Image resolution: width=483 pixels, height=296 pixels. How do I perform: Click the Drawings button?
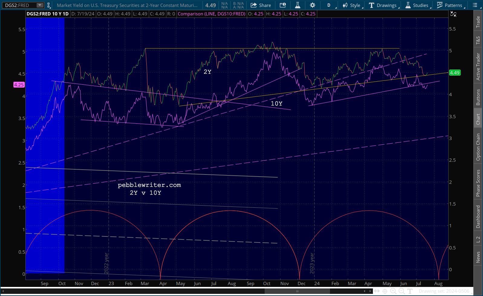click(x=383, y=5)
